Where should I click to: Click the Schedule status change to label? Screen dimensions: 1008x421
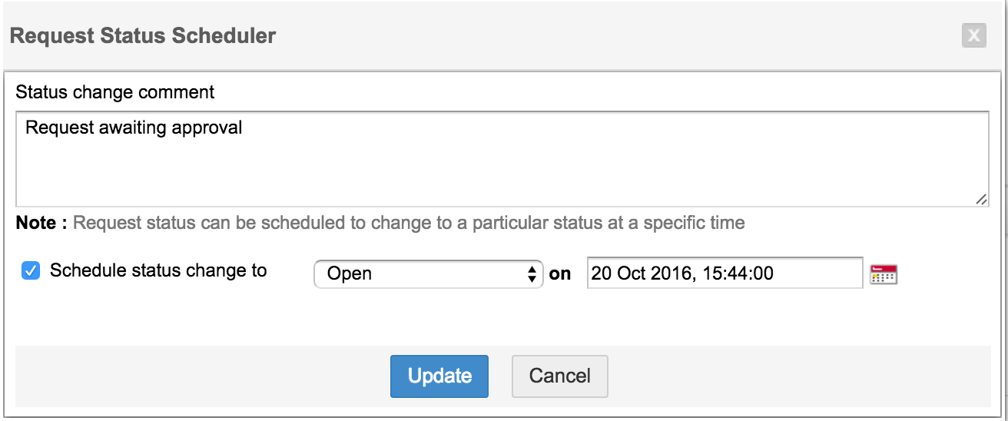click(158, 270)
